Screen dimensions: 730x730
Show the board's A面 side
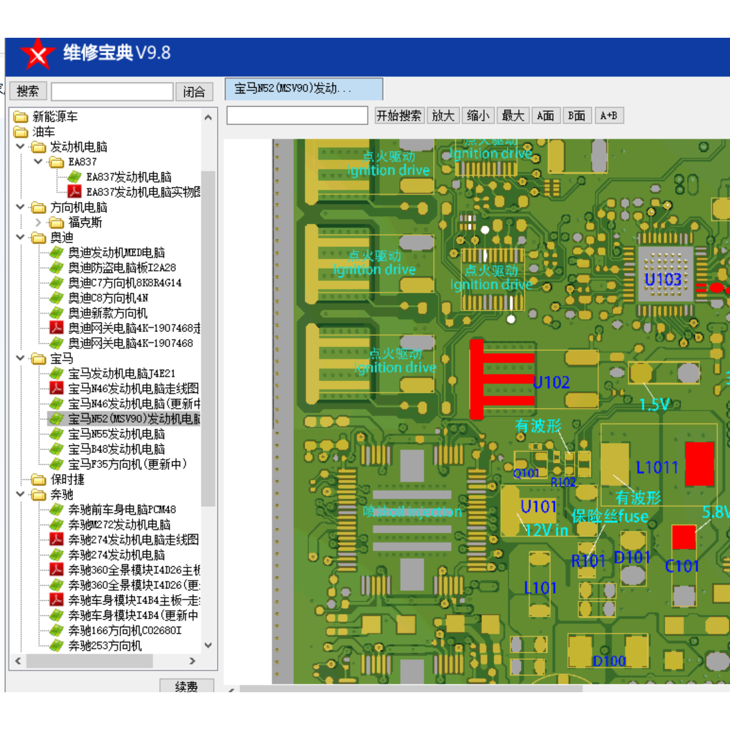coord(546,115)
